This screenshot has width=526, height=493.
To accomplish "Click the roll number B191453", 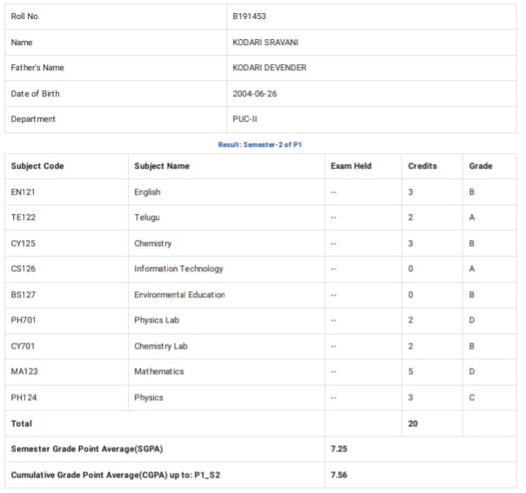I will [249, 17].
